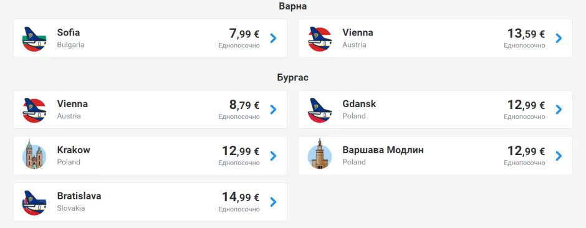586x228 pixels.
Task: Click the Bratislava plane tail icon
Action: pos(34,202)
